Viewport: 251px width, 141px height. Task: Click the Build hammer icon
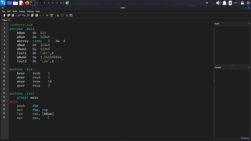pyautogui.click(x=43, y=16)
